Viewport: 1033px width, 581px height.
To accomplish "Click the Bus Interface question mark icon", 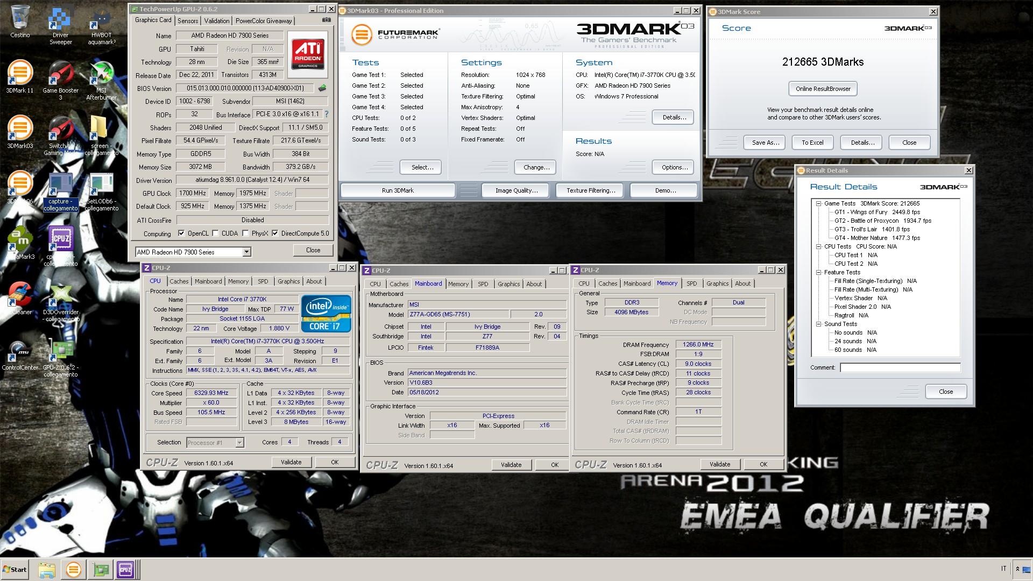I will (x=326, y=114).
